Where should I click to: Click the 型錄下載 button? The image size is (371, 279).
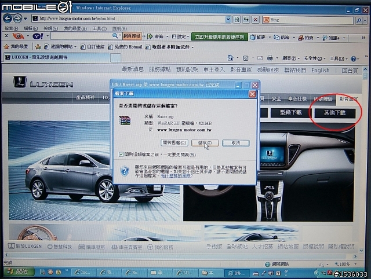pyautogui.click(x=291, y=112)
